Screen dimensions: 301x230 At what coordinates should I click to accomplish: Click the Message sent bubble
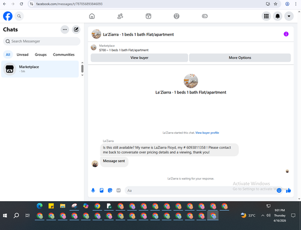(114, 161)
